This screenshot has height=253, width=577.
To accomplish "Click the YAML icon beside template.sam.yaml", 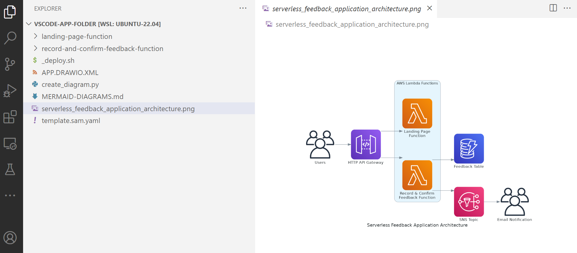I will [x=35, y=120].
